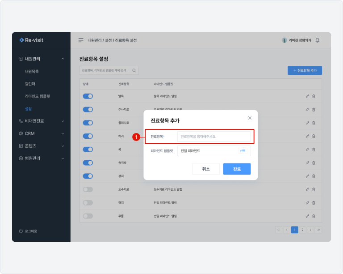This screenshot has height=274, width=343.
Task: Delete the 발목 row using trash icon
Action: 314,96
